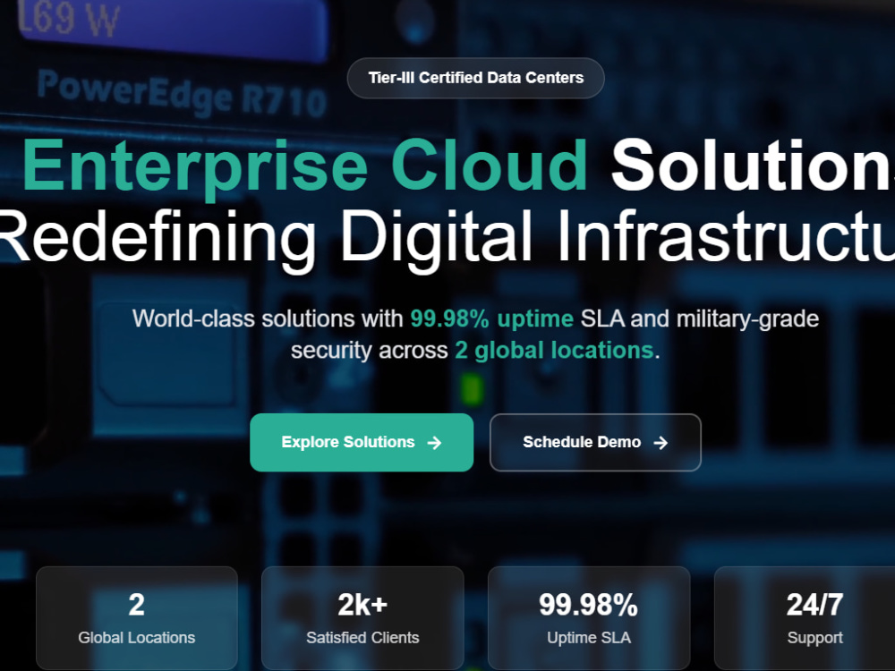Click the '2 global locations' highlighted text
Viewport: 895px width, 671px height.
pyautogui.click(x=554, y=351)
